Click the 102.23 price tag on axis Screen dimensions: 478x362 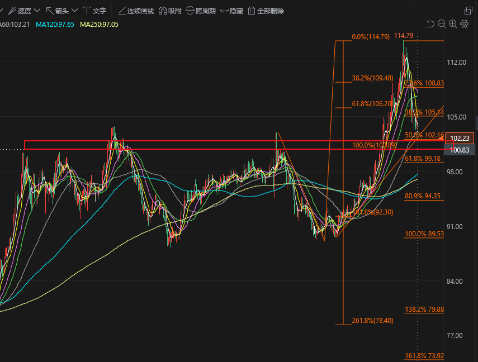pos(462,139)
